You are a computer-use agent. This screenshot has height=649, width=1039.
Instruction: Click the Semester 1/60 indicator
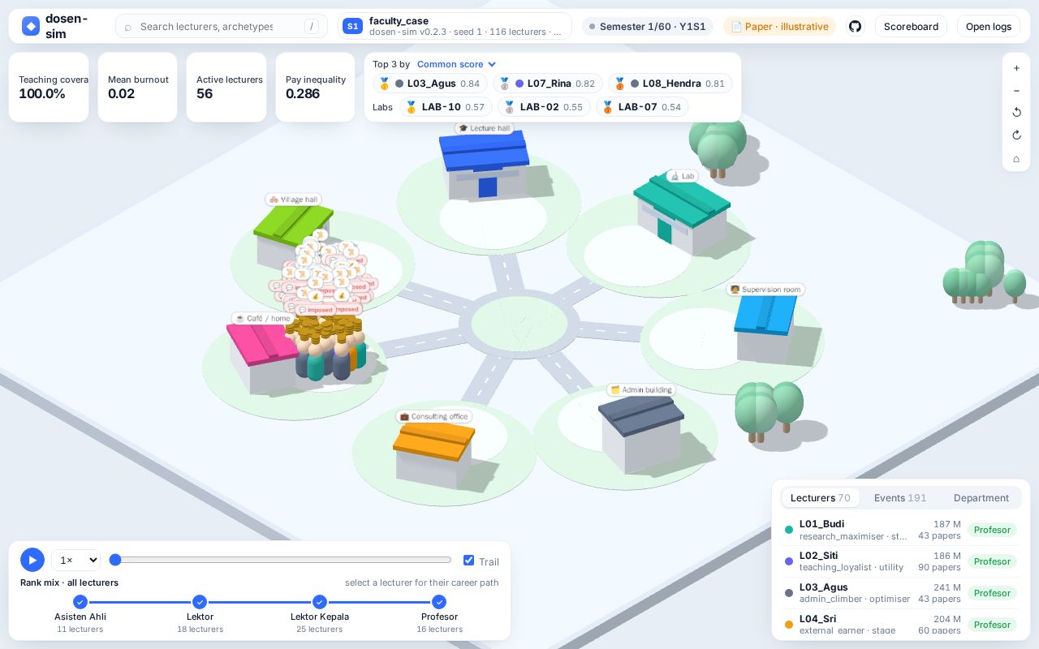coord(647,26)
